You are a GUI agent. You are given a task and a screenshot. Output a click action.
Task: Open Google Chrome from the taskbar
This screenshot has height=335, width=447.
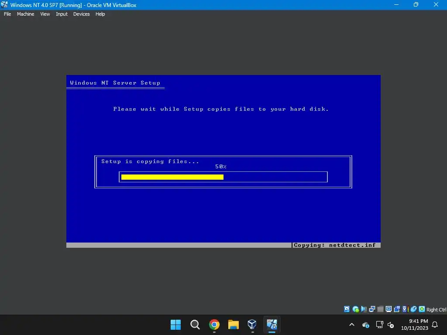(214, 325)
